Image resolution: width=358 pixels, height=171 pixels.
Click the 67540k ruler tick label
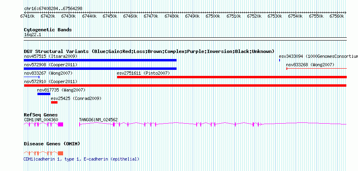(296, 16)
